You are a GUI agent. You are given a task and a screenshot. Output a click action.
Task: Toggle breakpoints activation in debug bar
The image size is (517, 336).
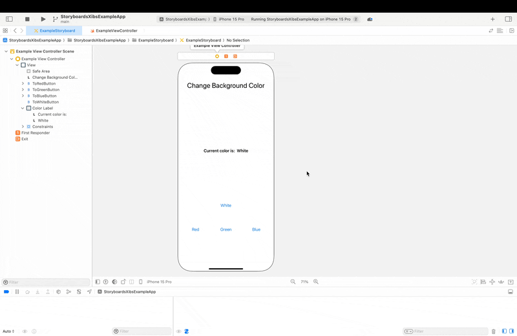point(6,292)
